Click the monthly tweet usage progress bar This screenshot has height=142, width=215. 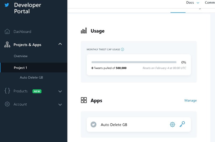[x=134, y=62]
